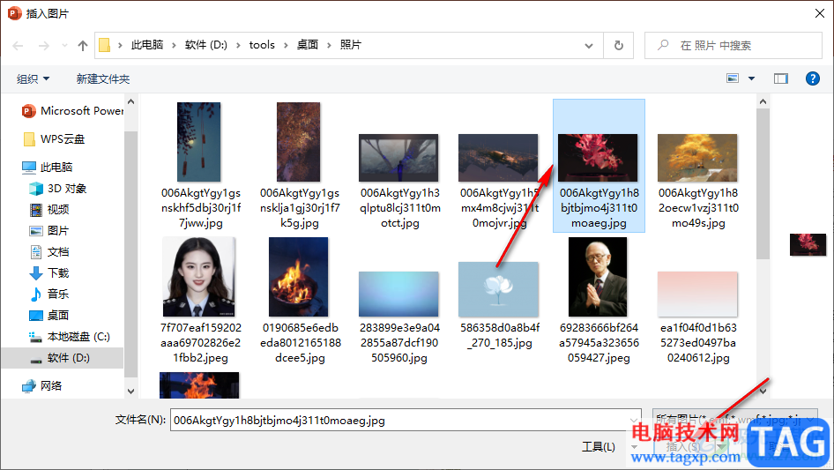The image size is (834, 470).
Task: Click the file list vertical scrollbar thumb
Action: [x=763, y=183]
